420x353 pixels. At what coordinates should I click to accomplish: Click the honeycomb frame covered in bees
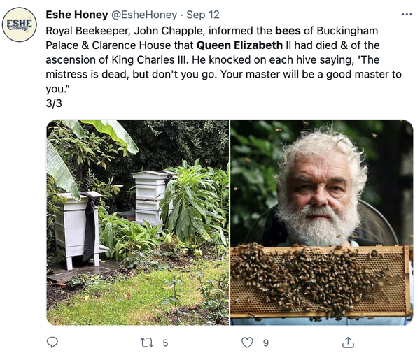point(320,280)
